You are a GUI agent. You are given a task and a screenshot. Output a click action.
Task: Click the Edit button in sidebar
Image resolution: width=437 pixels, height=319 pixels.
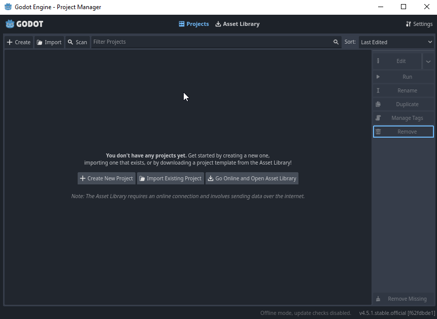tap(397, 61)
